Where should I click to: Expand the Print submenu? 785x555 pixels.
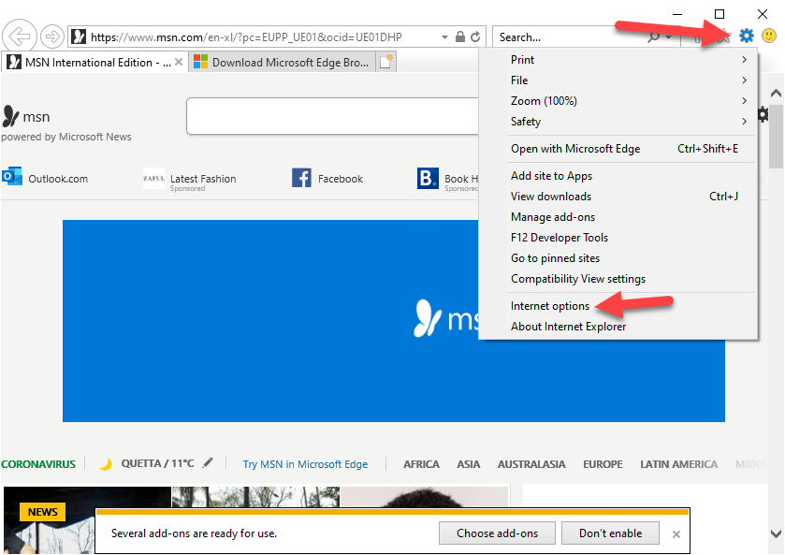(x=627, y=60)
